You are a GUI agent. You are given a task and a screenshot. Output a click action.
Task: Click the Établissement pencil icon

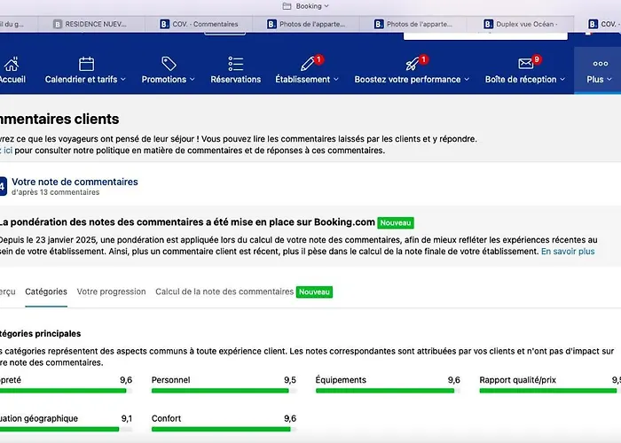coord(308,64)
